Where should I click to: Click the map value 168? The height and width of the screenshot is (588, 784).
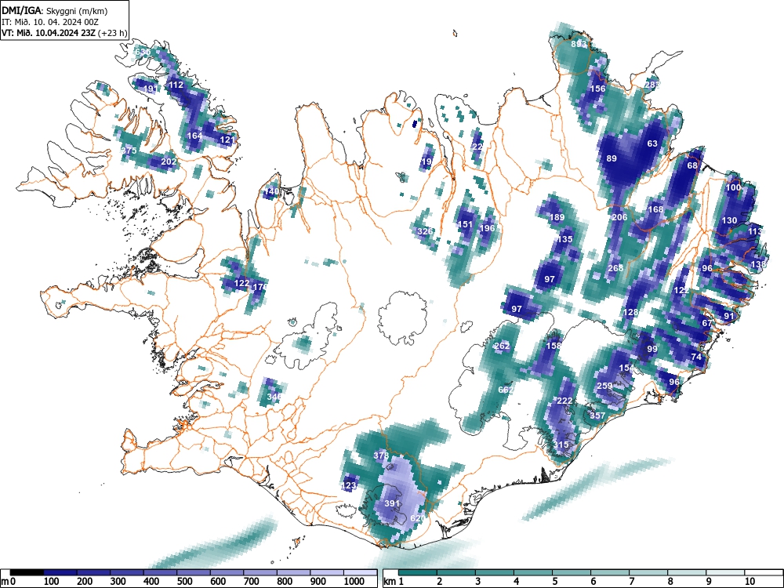click(655, 209)
